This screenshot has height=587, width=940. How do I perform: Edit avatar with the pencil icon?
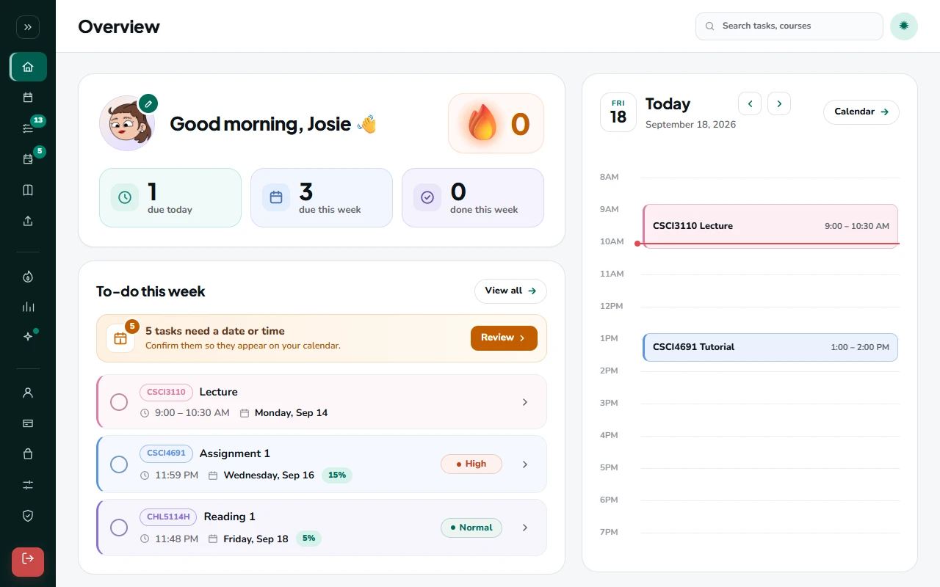pyautogui.click(x=148, y=104)
